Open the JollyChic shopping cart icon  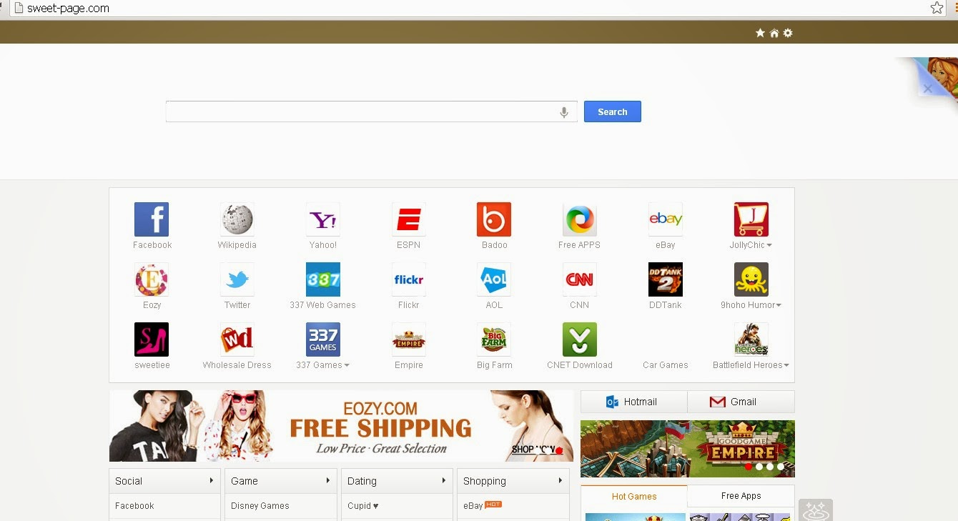(x=751, y=219)
